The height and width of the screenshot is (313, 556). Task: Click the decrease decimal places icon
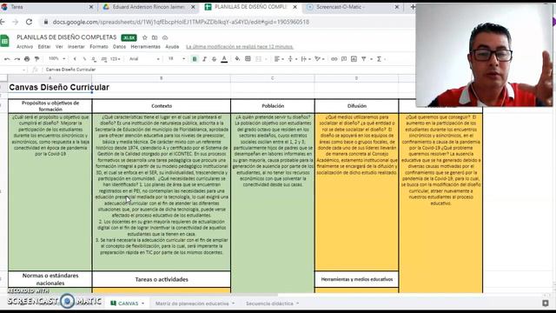coord(94,59)
